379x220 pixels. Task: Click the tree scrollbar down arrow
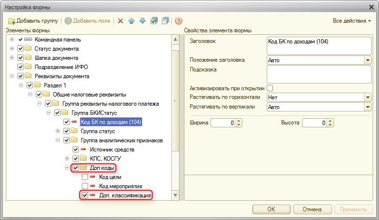click(176, 195)
